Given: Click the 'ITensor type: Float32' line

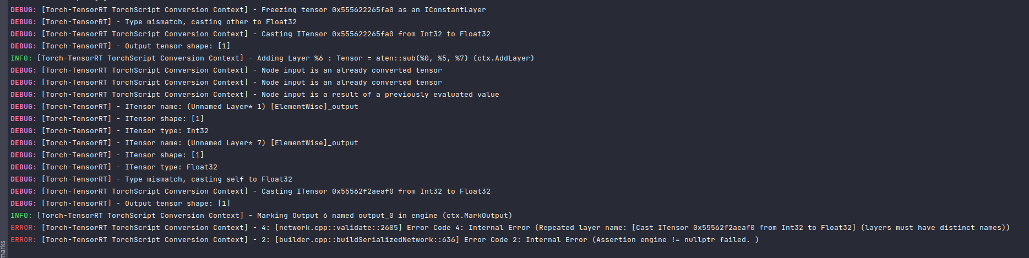Looking at the screenshot, I should 171,167.
